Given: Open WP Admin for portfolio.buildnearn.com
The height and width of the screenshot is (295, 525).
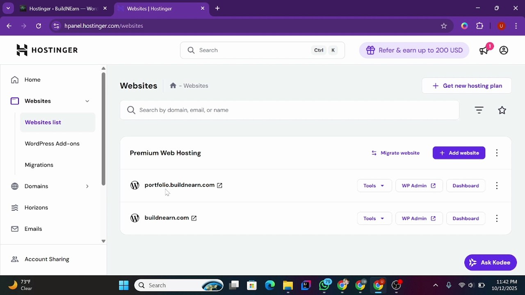Looking at the screenshot, I should pos(419,186).
